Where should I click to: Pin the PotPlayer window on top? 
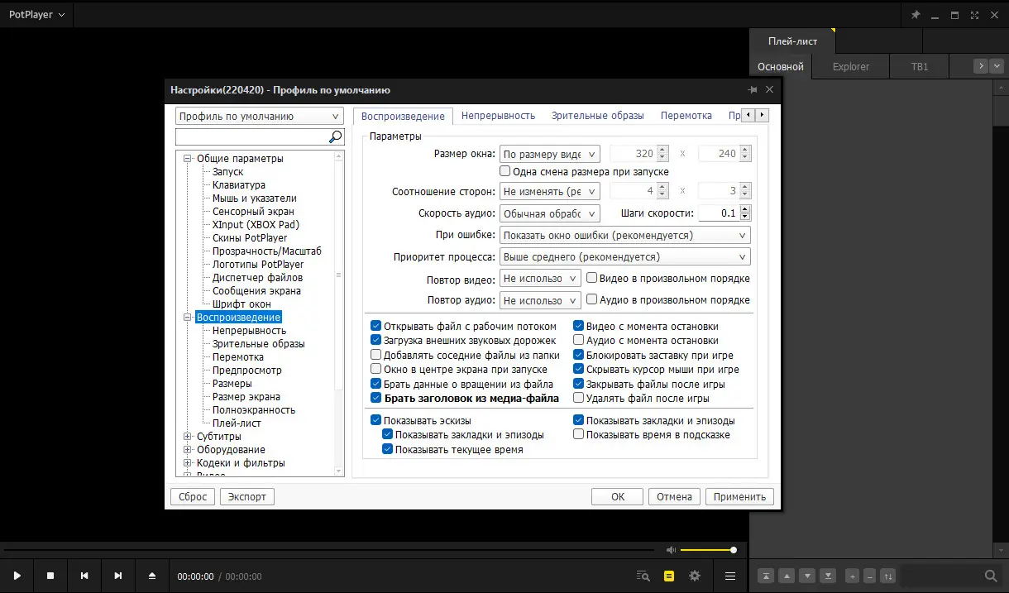point(916,15)
